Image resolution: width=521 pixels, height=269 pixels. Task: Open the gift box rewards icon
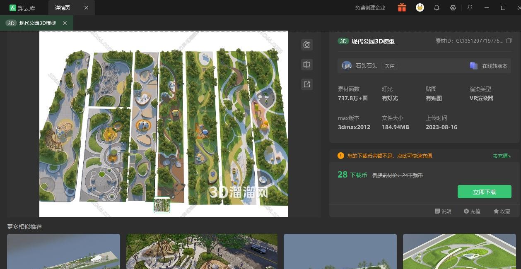pos(401,8)
